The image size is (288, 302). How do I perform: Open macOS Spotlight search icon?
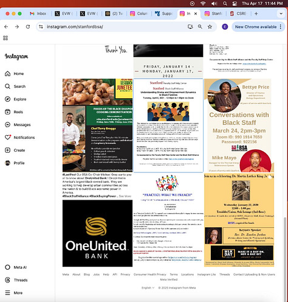pyautogui.click(x=225, y=4)
